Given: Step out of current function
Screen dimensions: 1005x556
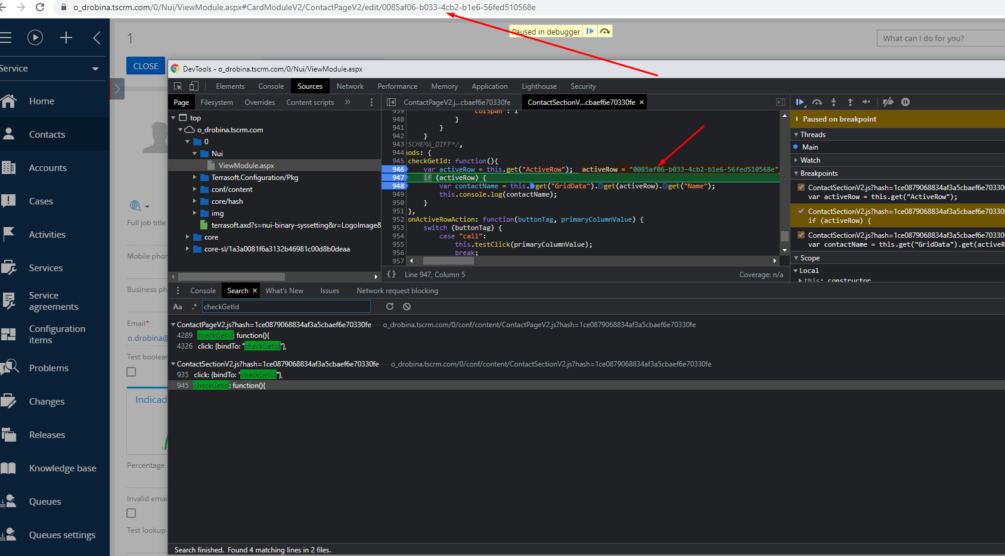Looking at the screenshot, I should tap(849, 102).
